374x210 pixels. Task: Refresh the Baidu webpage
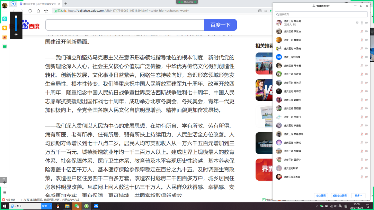pos(30,11)
